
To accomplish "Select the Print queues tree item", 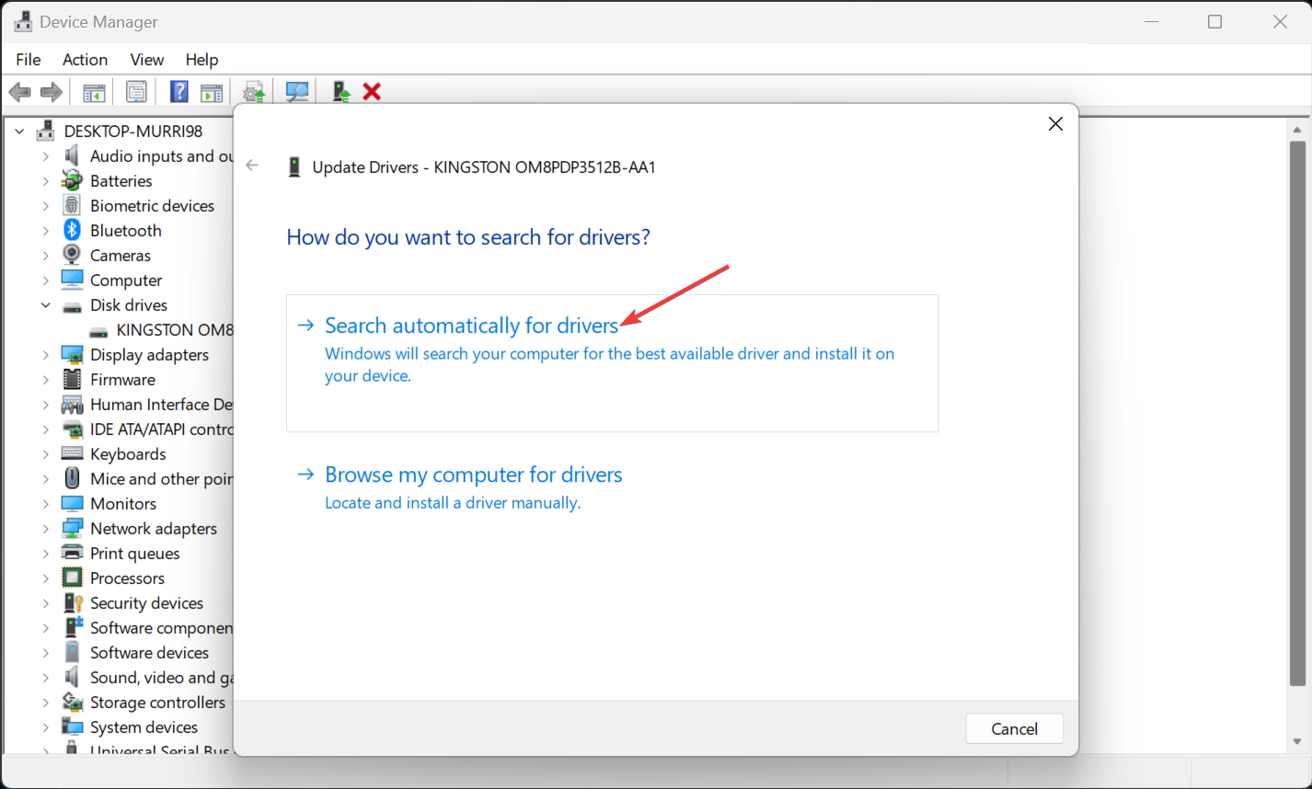I will (x=134, y=554).
